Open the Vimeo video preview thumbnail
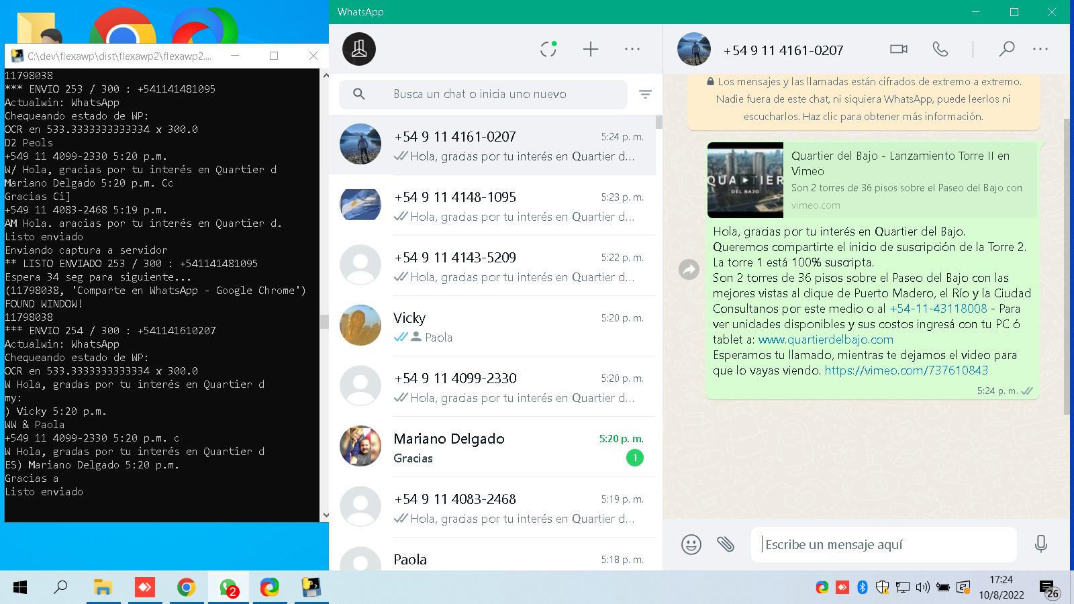Viewport: 1074px width, 604px height. pos(745,180)
